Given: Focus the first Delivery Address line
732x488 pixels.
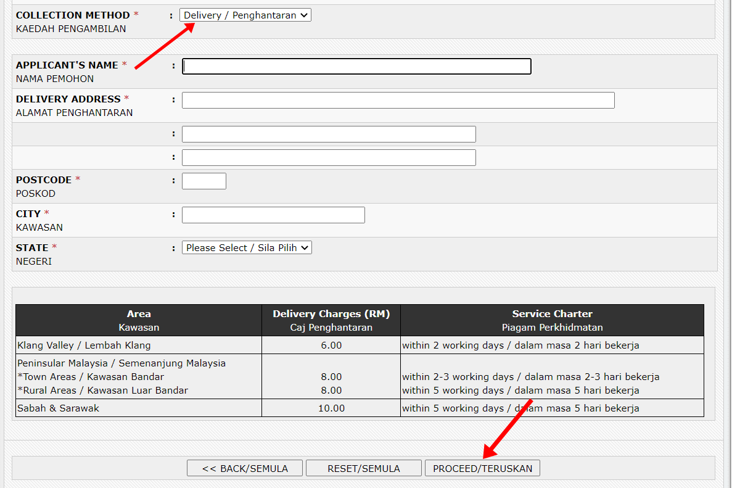Looking at the screenshot, I should click(398, 101).
